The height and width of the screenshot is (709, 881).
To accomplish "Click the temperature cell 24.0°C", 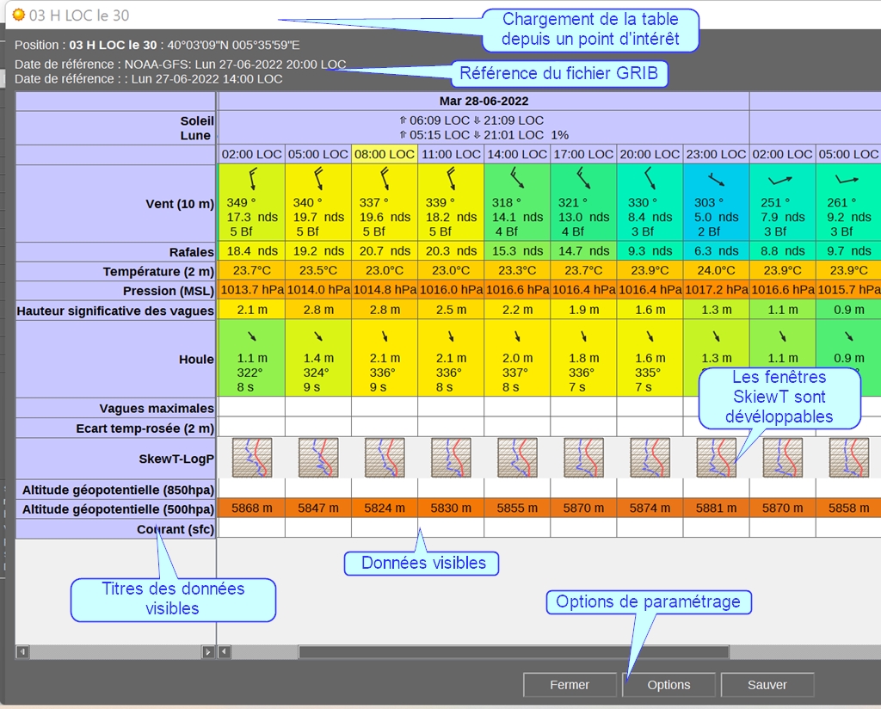I will click(x=717, y=271).
